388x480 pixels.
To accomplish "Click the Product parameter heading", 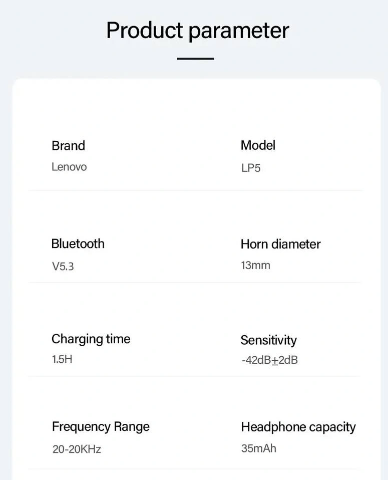I will tap(197, 31).
